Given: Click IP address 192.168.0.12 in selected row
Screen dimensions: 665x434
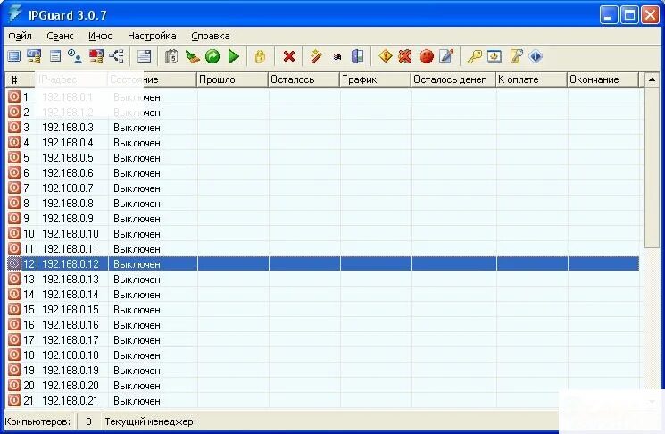Looking at the screenshot, I should click(x=71, y=264).
